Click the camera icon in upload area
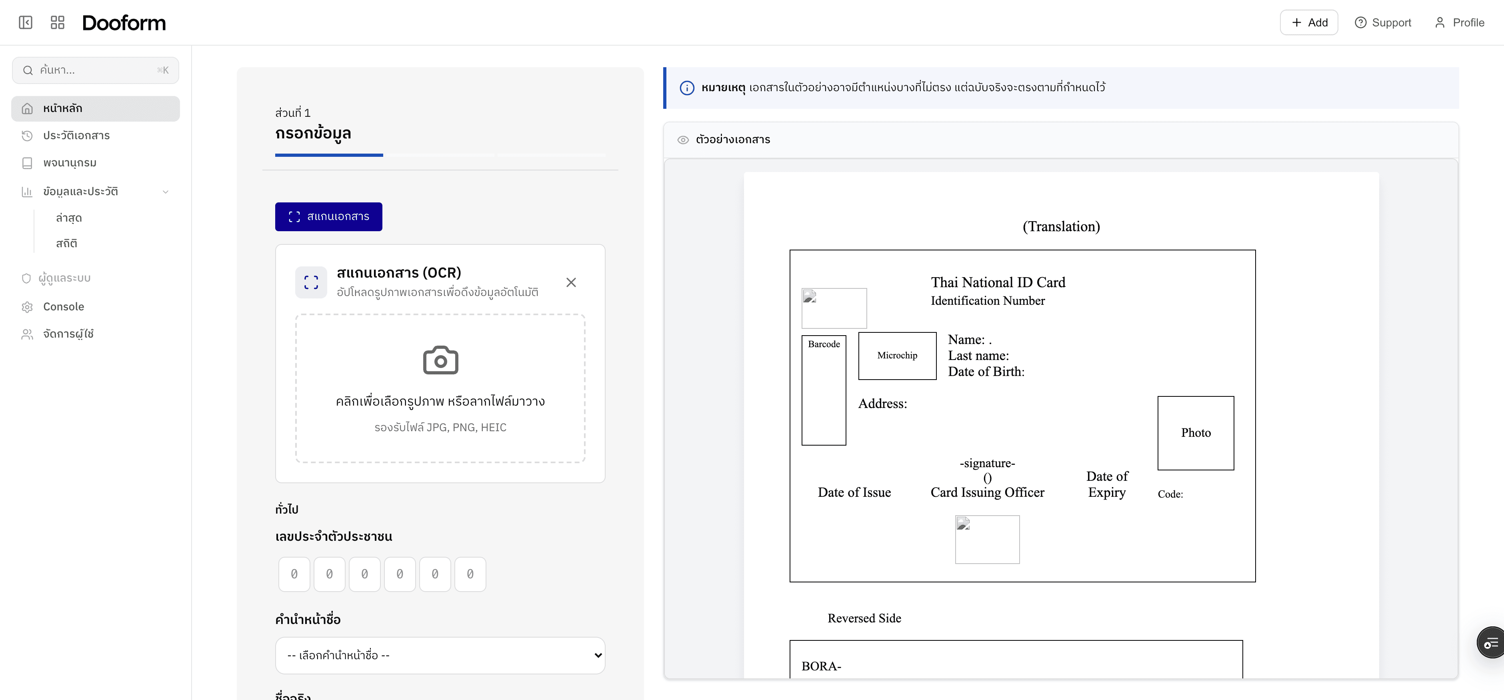 (440, 360)
